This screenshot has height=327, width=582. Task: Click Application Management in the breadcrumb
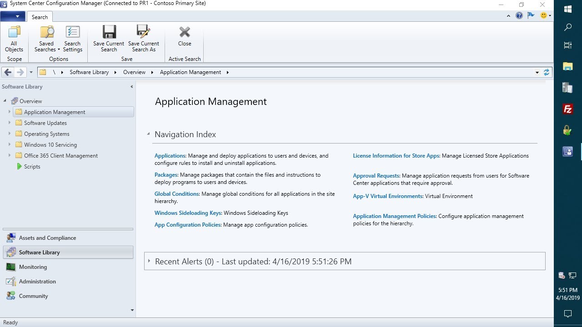click(191, 72)
